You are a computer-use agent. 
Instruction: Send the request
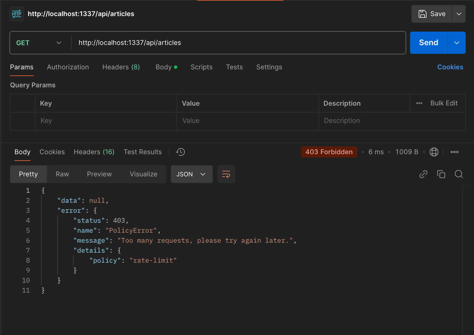tap(428, 43)
